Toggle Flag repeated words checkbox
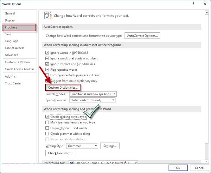The width and height of the screenshot is (211, 173). click(x=47, y=70)
